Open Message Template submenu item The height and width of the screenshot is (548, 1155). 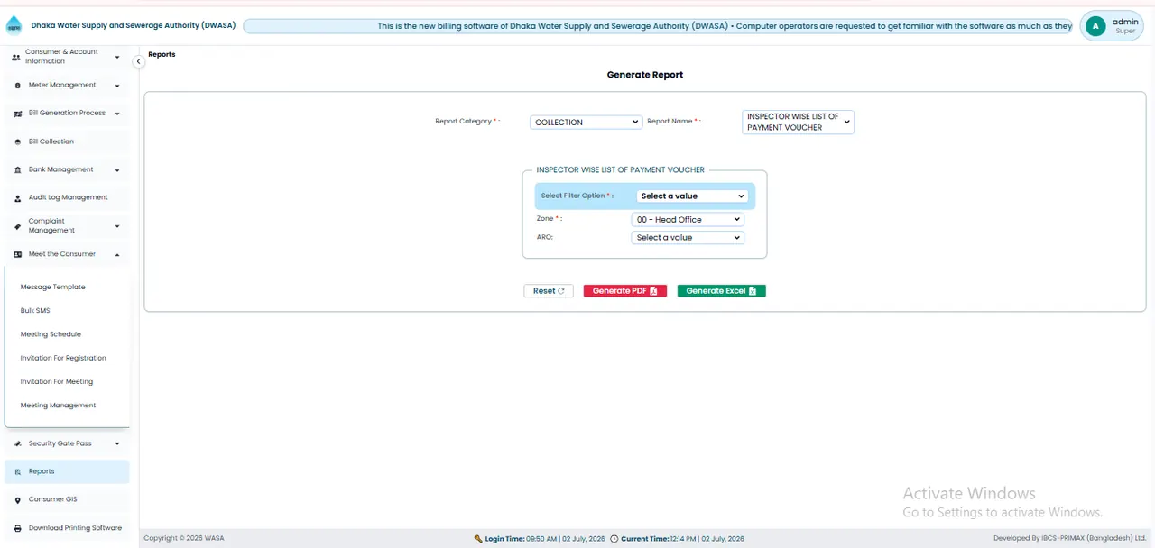point(53,287)
